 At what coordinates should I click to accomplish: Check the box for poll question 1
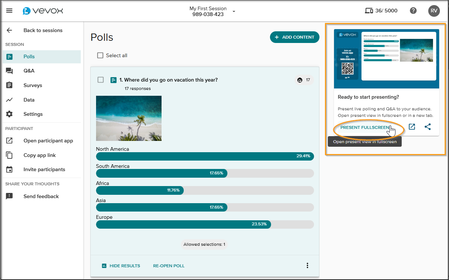coord(101,80)
